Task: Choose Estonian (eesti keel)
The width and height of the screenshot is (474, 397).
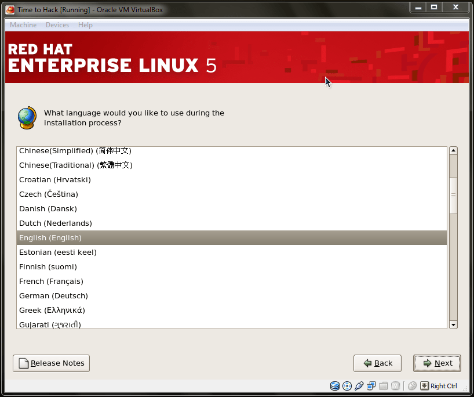Action: (x=232, y=252)
